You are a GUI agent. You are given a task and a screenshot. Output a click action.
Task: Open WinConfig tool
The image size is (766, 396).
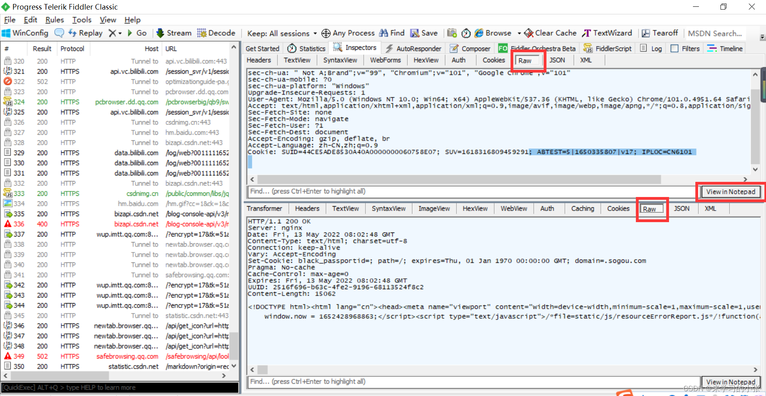(x=25, y=33)
